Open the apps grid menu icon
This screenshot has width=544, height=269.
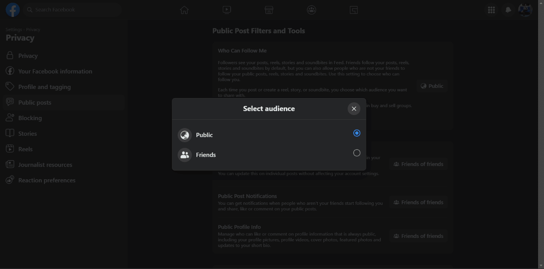click(x=491, y=10)
